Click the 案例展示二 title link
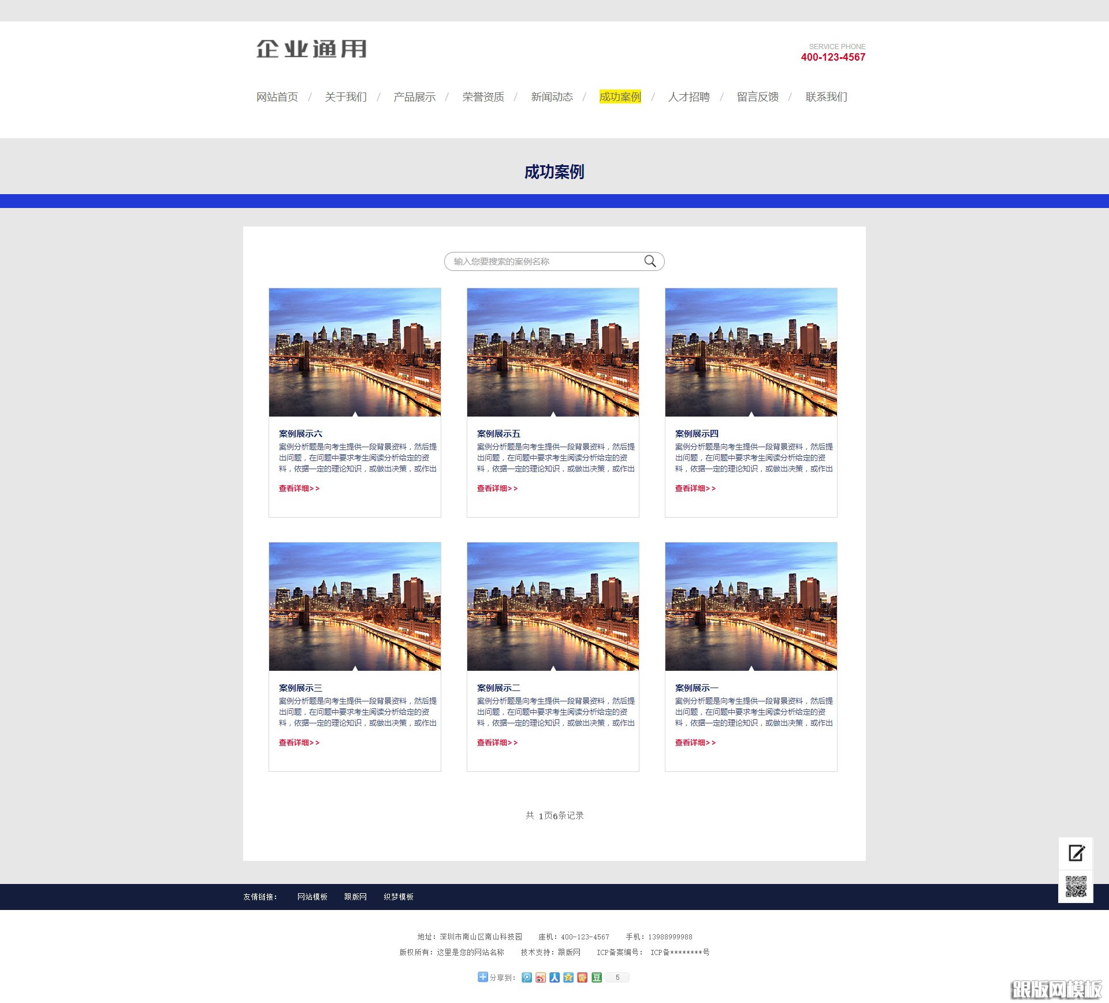1109x1003 pixels. coord(498,688)
